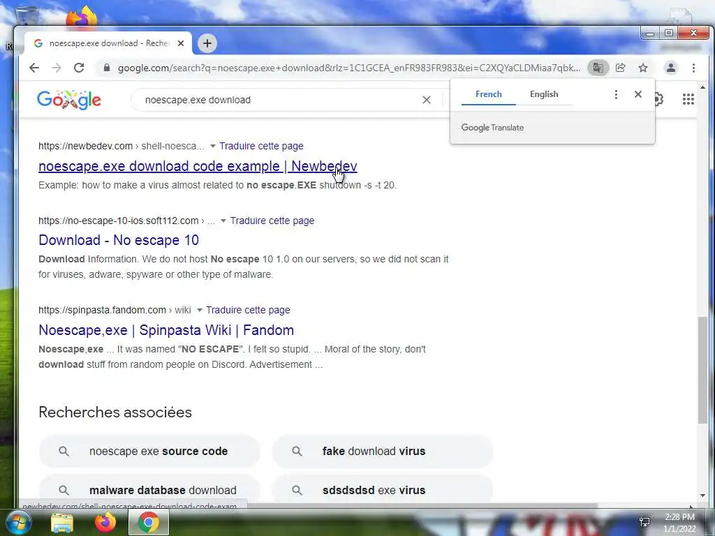Click Traduire cette page for the spinpasta result
Image resolution: width=715 pixels, height=536 pixels.
(248, 310)
